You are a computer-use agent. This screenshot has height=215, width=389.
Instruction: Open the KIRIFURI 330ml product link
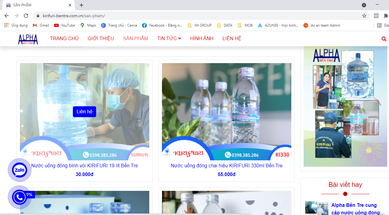pos(226,165)
